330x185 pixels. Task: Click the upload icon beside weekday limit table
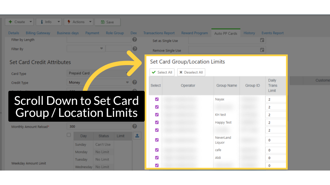[137, 136]
